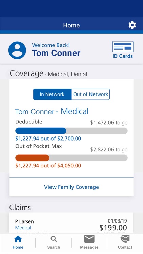Open the View Family Coverage link

click(x=71, y=187)
